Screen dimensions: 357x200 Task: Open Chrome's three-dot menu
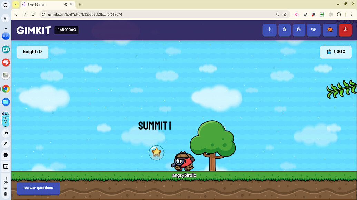click(351, 14)
